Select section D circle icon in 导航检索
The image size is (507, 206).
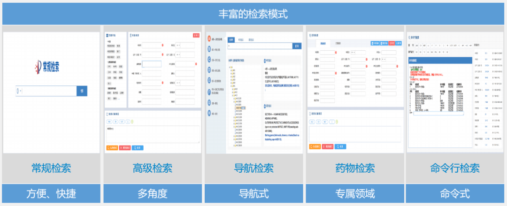click(209, 70)
